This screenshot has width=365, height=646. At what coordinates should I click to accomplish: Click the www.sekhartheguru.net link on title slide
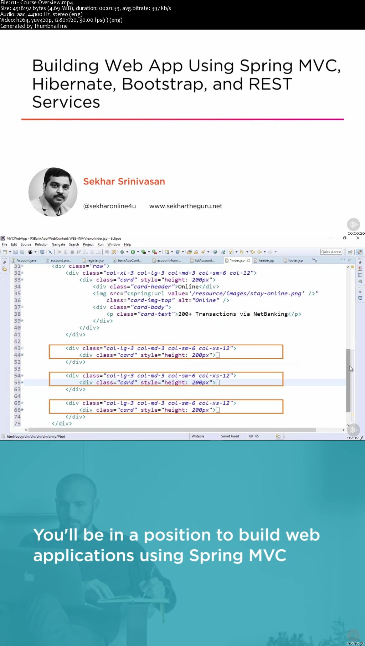(x=186, y=206)
